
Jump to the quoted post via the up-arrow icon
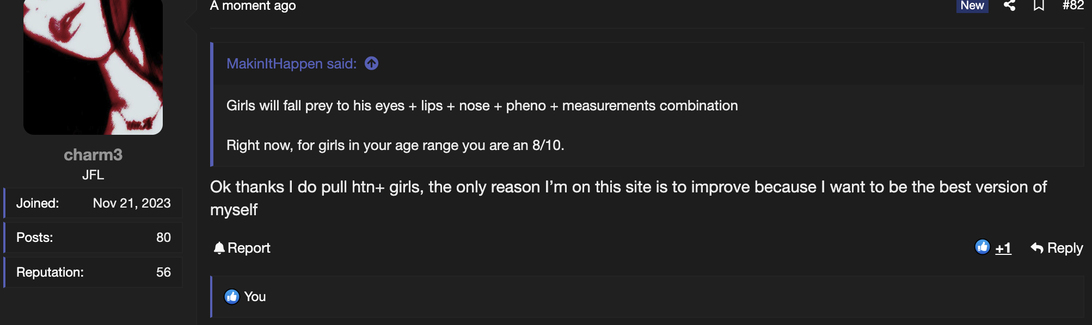pos(371,64)
